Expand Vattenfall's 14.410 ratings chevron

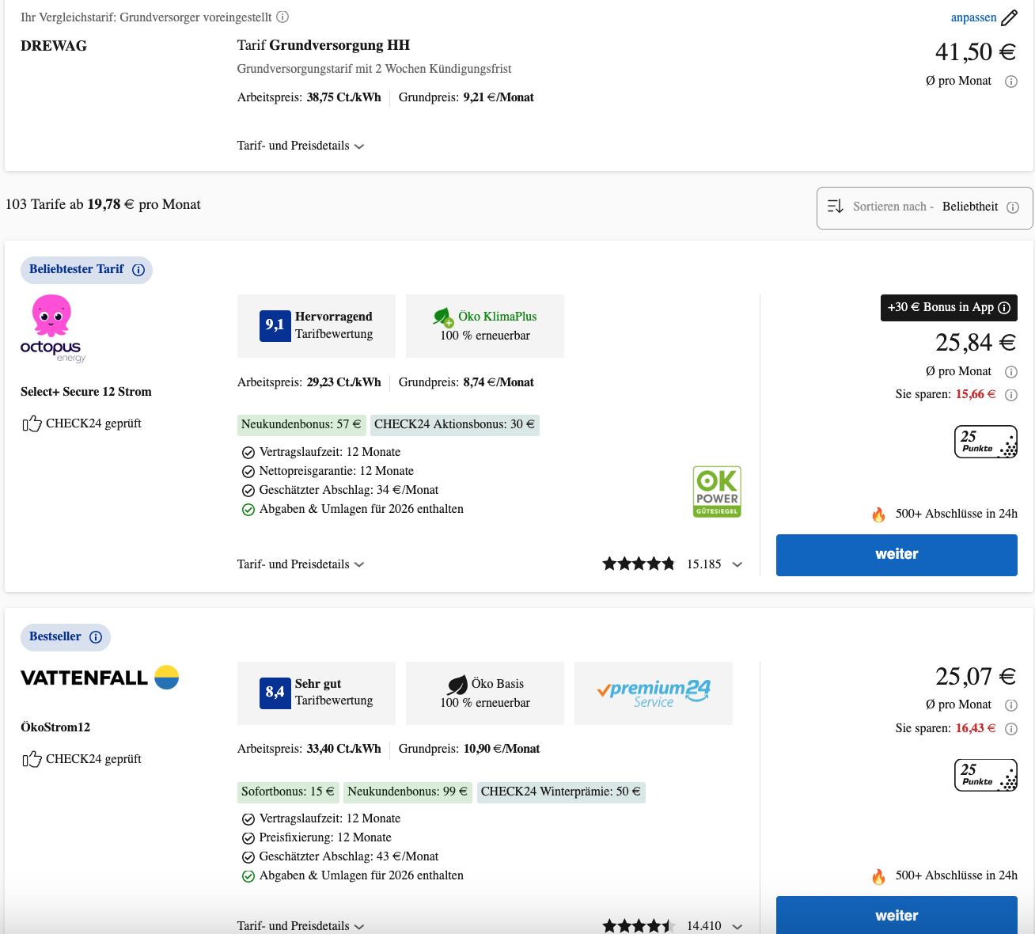point(737,926)
